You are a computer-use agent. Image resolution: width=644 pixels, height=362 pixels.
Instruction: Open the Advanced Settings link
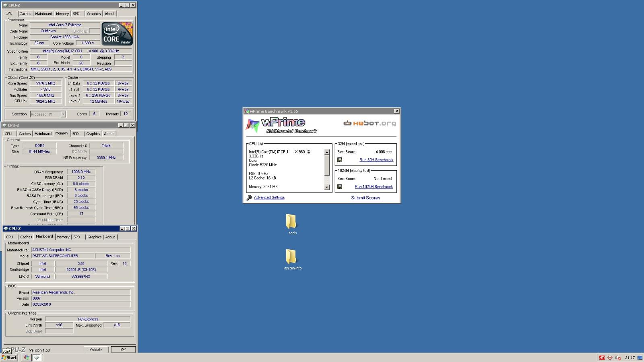point(269,198)
